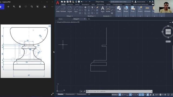Select the Offset (Desfase) tool

(x=97, y=13)
